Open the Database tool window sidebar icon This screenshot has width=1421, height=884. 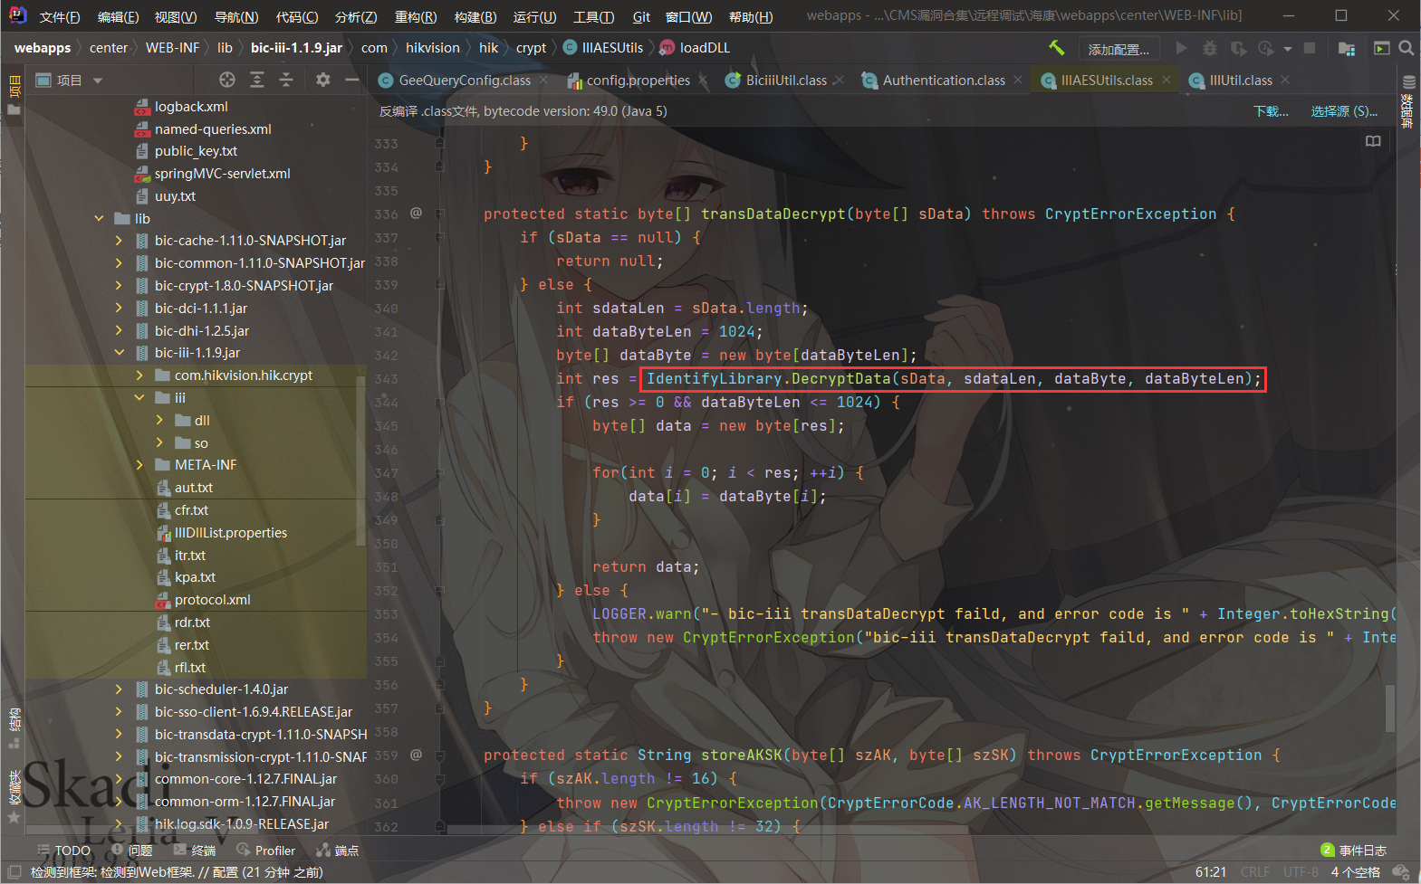point(1408,100)
